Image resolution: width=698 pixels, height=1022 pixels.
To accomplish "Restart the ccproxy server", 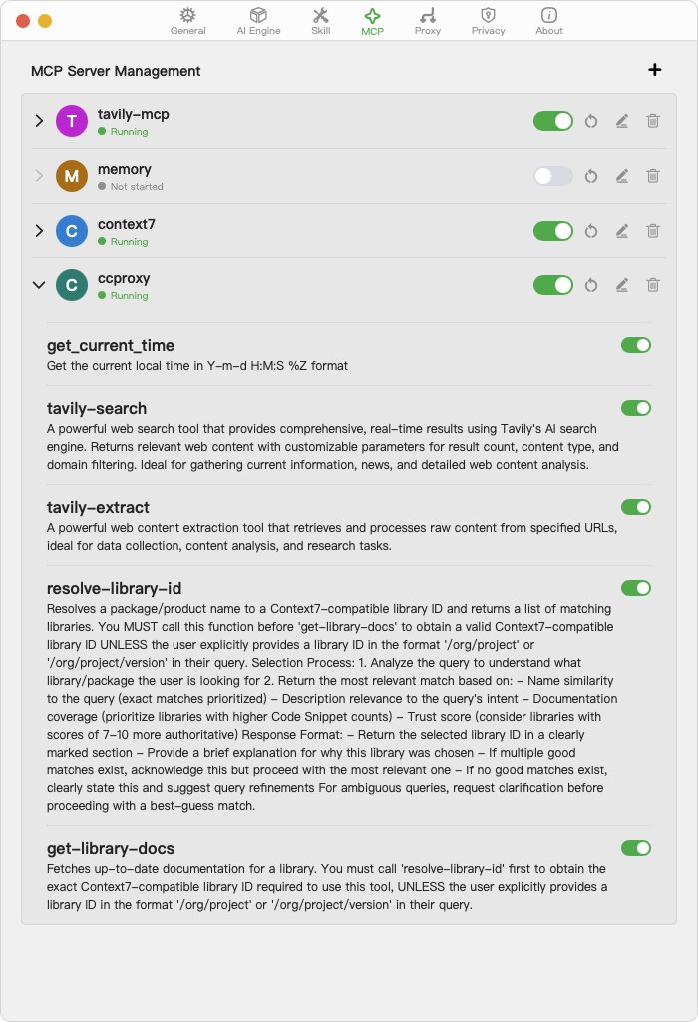I will coord(591,285).
